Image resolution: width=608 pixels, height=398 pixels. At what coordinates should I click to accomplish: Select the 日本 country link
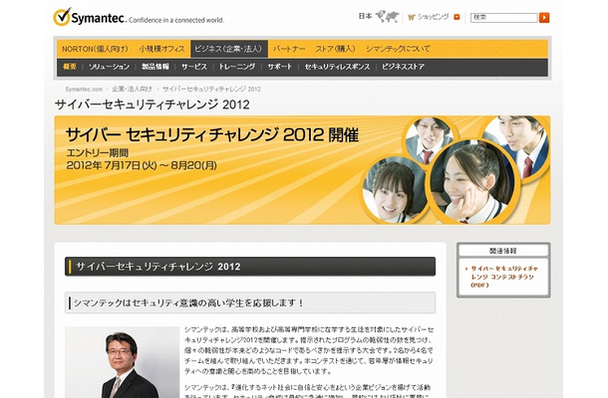point(365,16)
